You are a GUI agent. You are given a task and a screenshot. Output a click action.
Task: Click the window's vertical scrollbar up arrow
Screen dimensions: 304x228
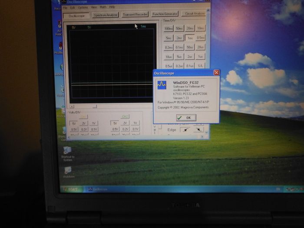(x=208, y=10)
